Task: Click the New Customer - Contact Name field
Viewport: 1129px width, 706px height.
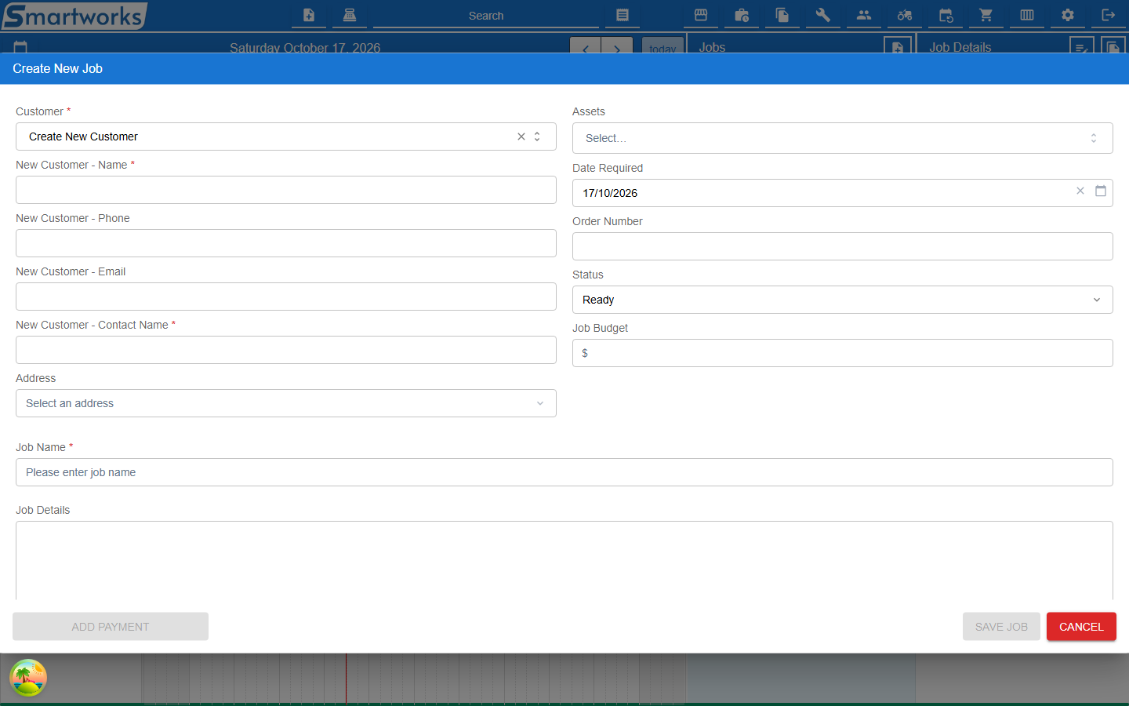Action: (x=286, y=350)
